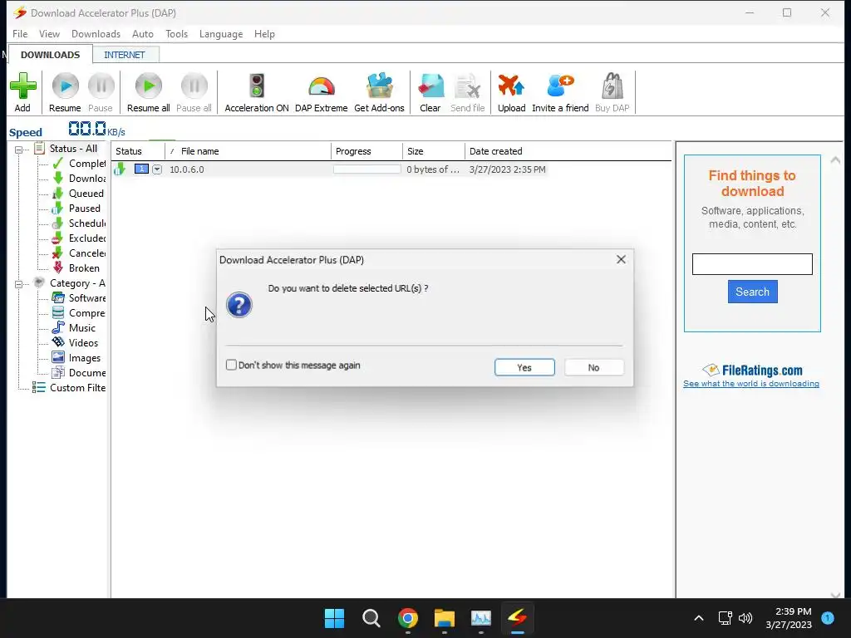The width and height of the screenshot is (851, 638).
Task: Select Completed status filter
Action: click(79, 164)
